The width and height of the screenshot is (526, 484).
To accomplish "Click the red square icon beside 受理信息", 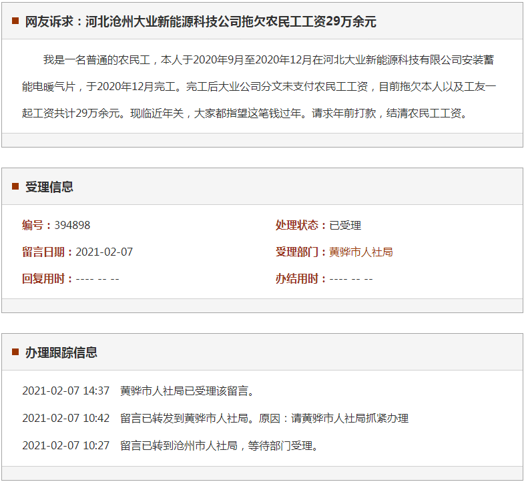I will (x=15, y=187).
